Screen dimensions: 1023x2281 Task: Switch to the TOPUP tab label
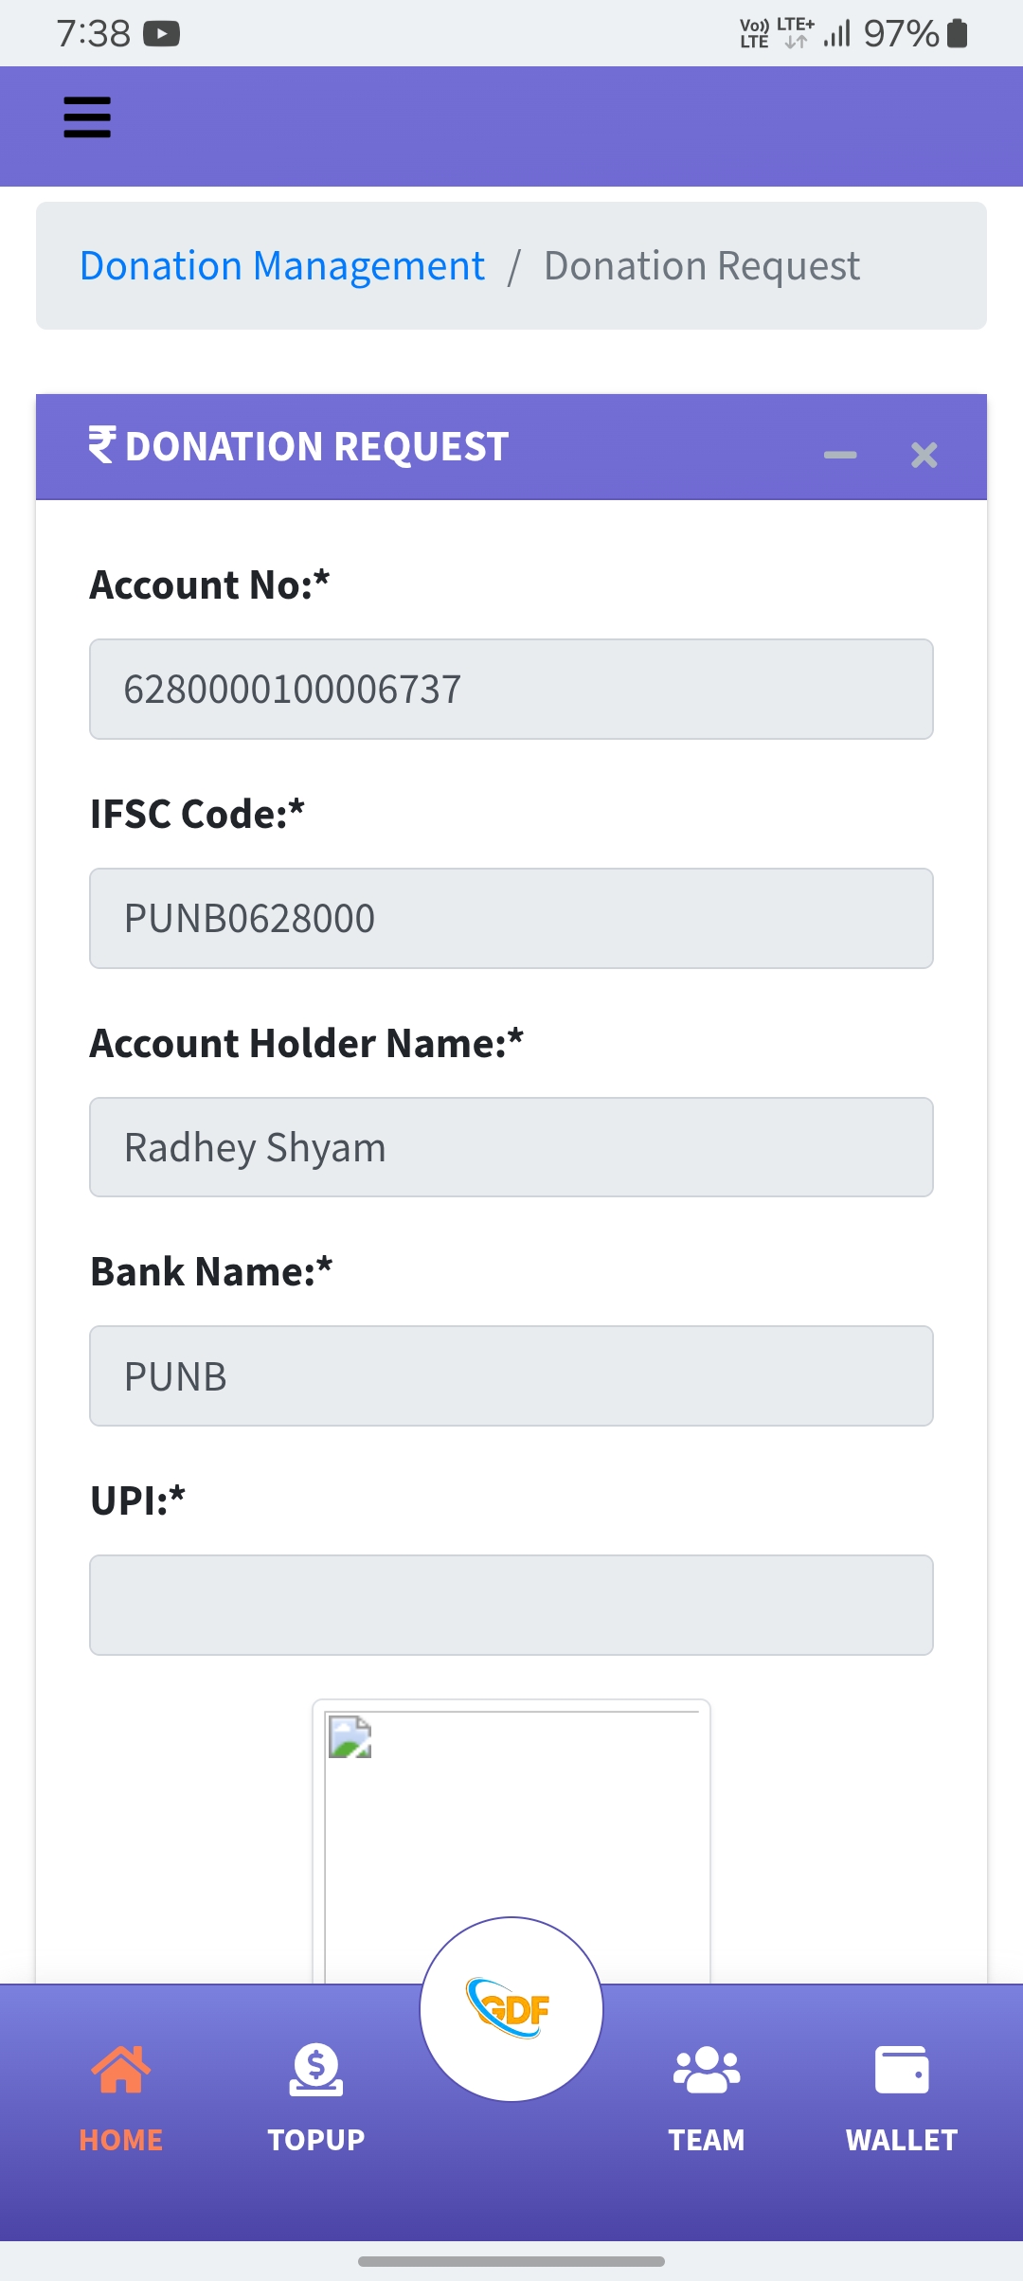click(x=316, y=2140)
